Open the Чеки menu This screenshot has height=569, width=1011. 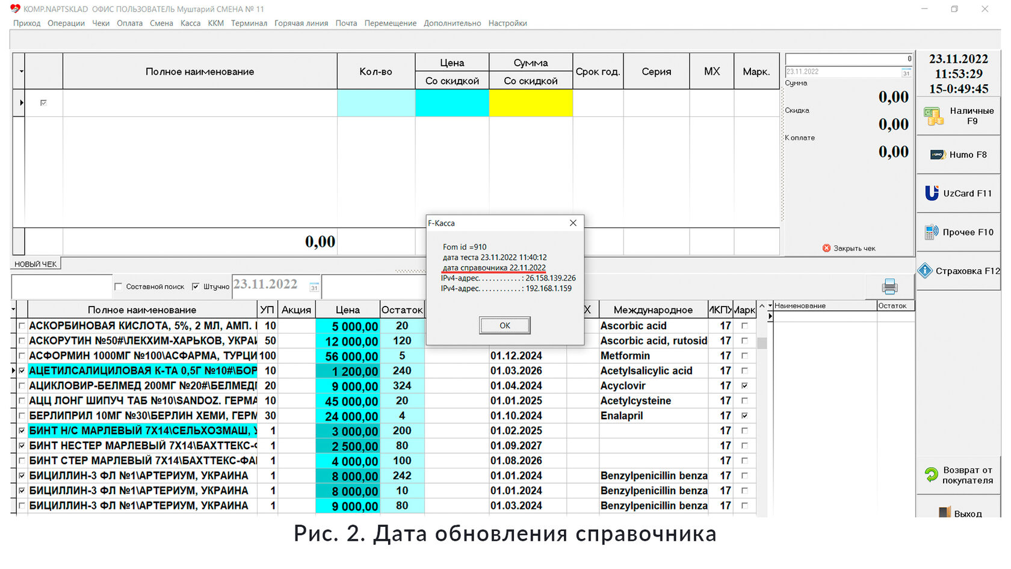click(x=100, y=23)
